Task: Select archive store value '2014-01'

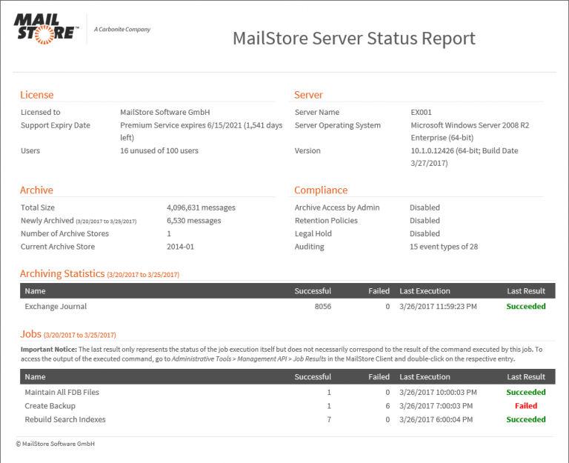Action: pos(180,247)
